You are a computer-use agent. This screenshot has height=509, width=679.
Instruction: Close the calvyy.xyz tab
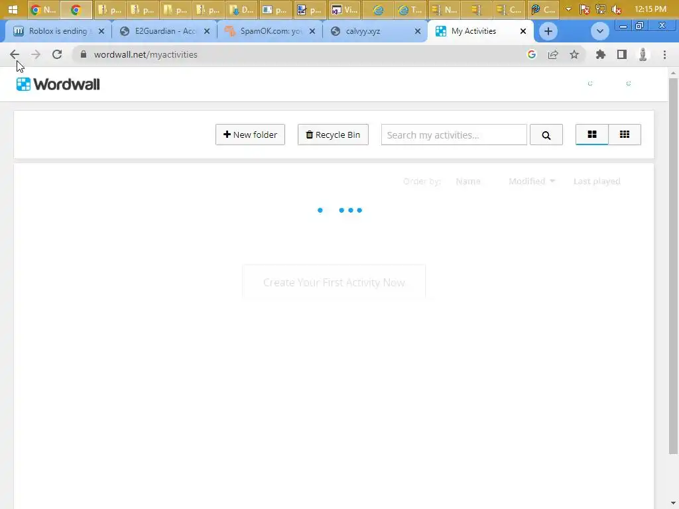pyautogui.click(x=418, y=31)
